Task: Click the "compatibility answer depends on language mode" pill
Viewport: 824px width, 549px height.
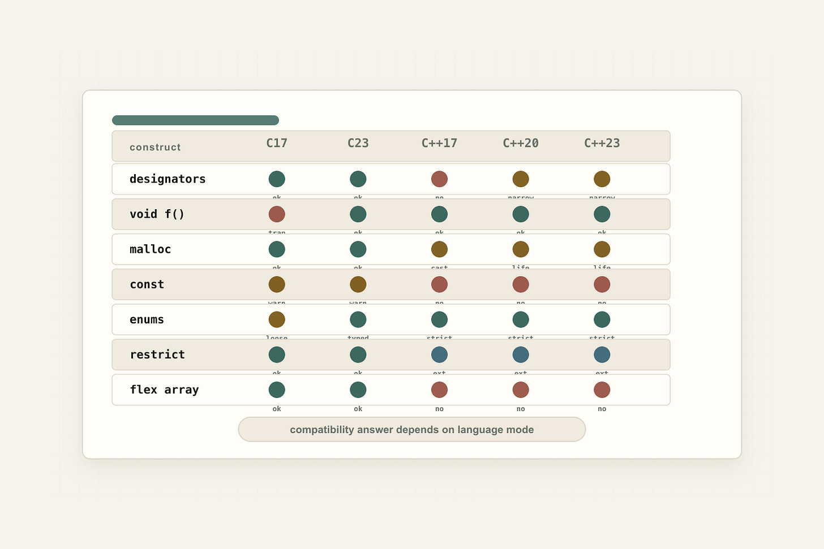Action: point(412,430)
